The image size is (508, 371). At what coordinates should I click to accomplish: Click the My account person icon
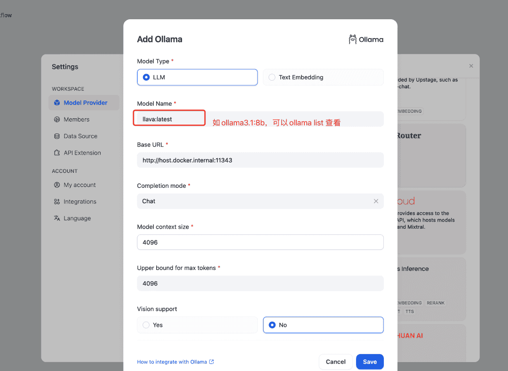click(57, 185)
